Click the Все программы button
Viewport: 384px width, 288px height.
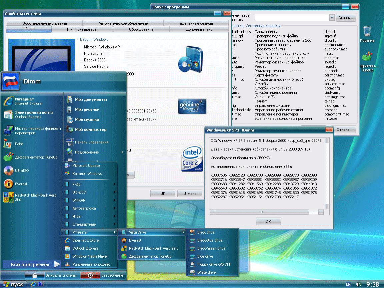[31, 264]
